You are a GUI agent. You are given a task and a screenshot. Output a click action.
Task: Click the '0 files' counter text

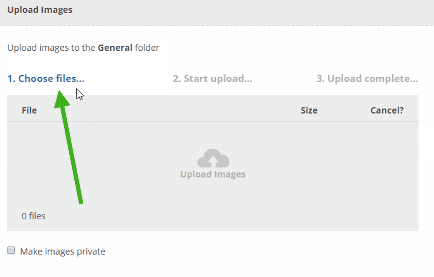(34, 216)
